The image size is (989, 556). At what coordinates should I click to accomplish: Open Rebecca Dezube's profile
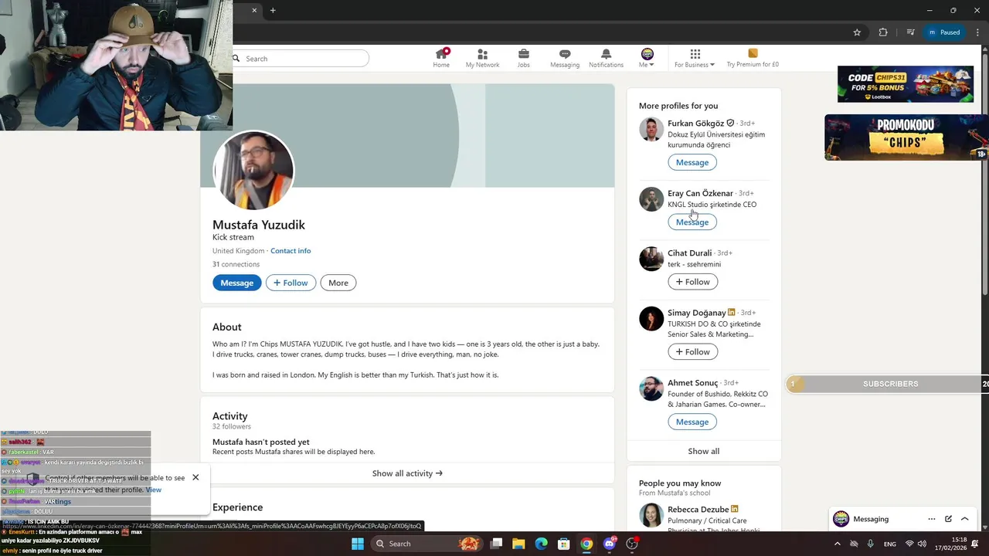tap(698, 510)
